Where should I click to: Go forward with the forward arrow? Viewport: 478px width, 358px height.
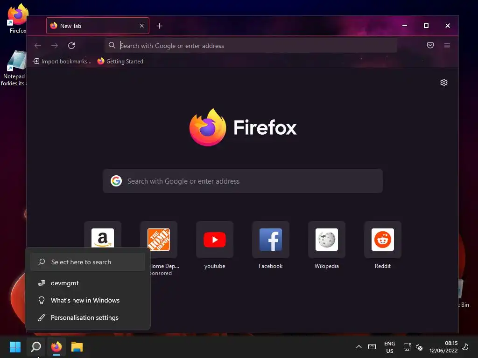[55, 46]
